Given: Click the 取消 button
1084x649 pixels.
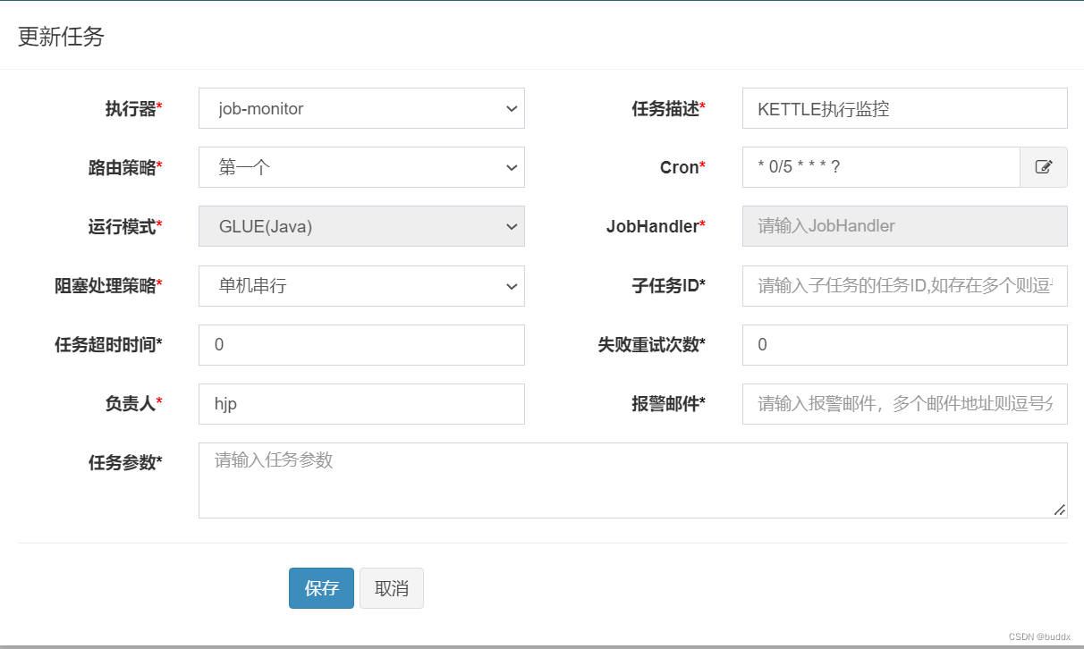Looking at the screenshot, I should point(392,588).
